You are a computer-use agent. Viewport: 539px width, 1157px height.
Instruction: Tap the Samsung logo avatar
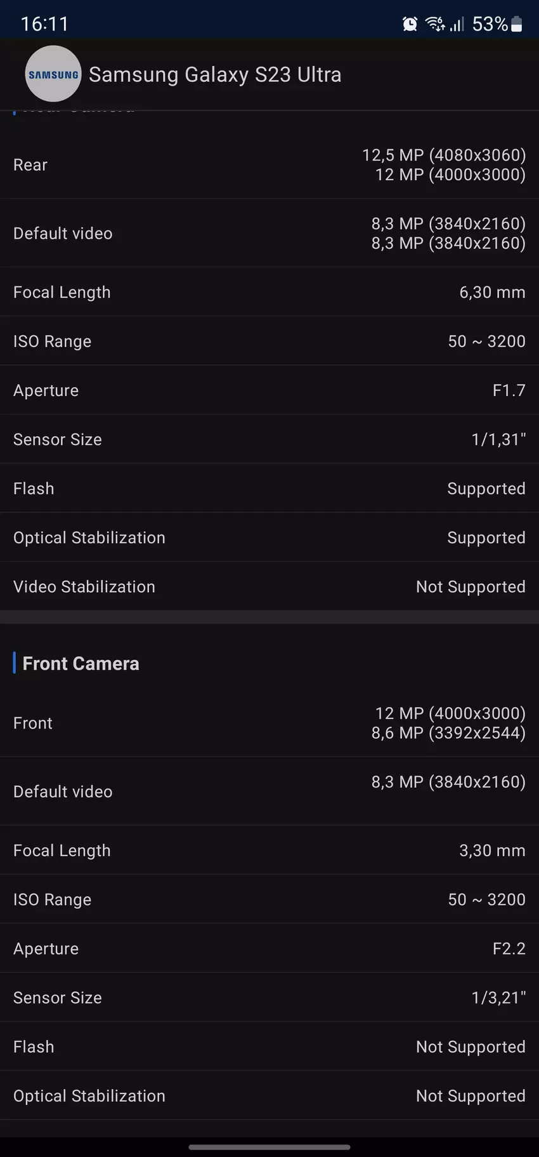point(53,74)
